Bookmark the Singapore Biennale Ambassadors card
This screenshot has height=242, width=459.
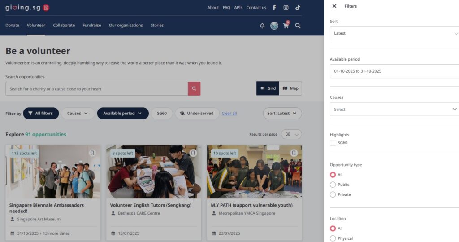[92, 153]
